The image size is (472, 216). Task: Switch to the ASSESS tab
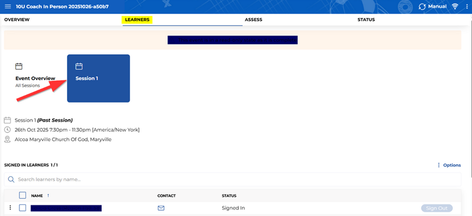[253, 19]
